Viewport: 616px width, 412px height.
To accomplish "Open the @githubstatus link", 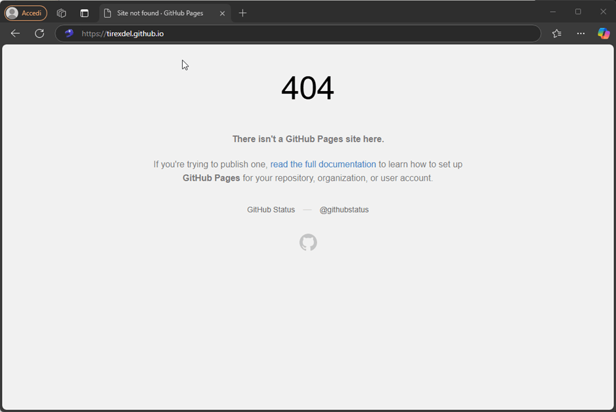I will click(x=344, y=210).
